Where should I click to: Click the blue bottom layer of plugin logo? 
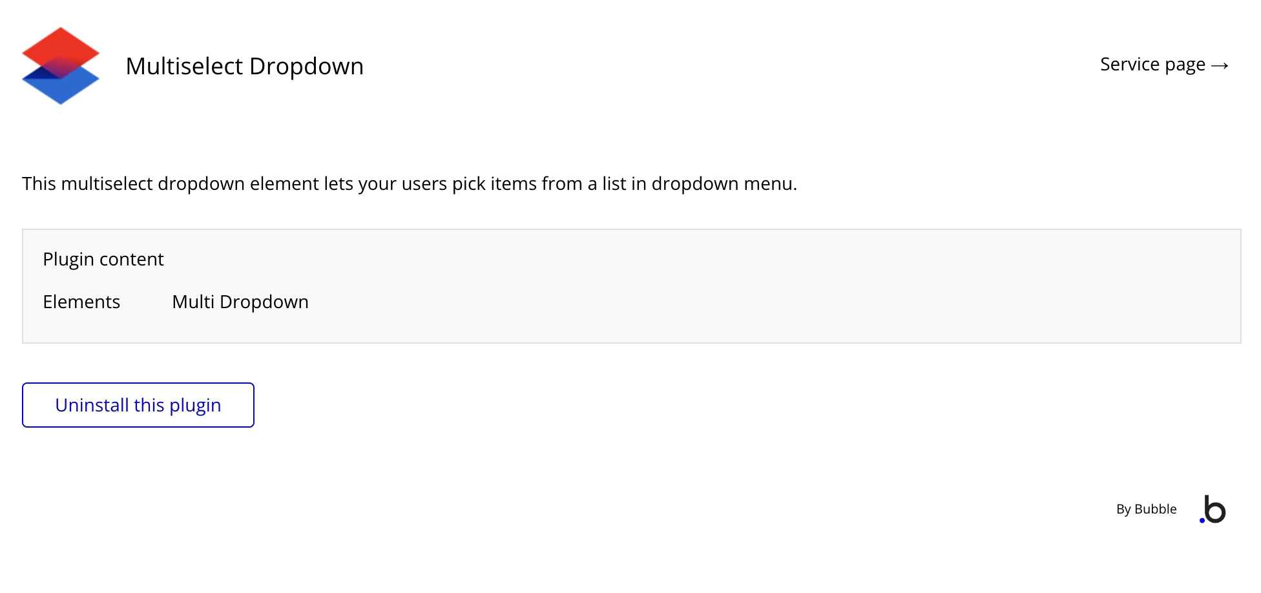61,90
